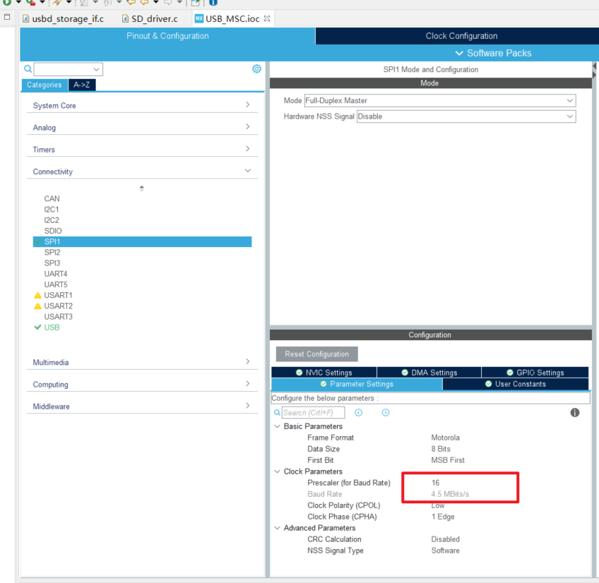Close the USB_MSC.ioc editor tab
This screenshot has width=599, height=583.
pos(267,18)
